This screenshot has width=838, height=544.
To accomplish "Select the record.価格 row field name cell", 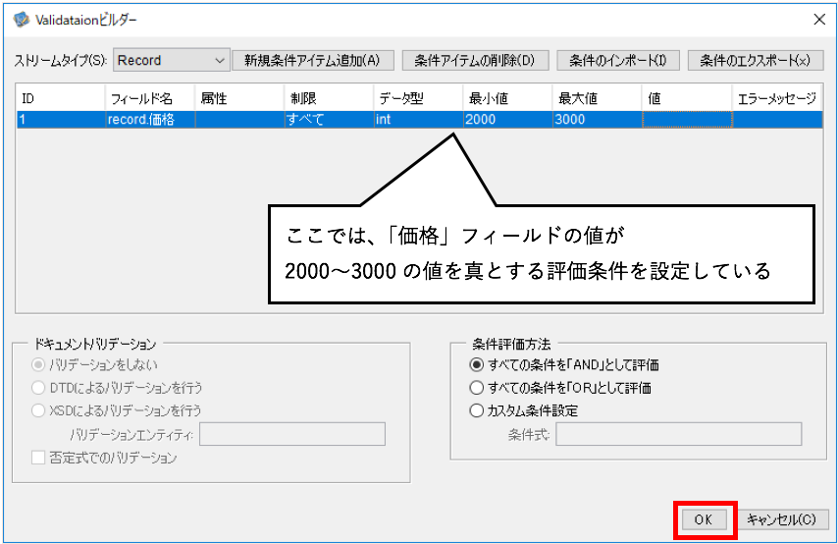I will click(151, 119).
